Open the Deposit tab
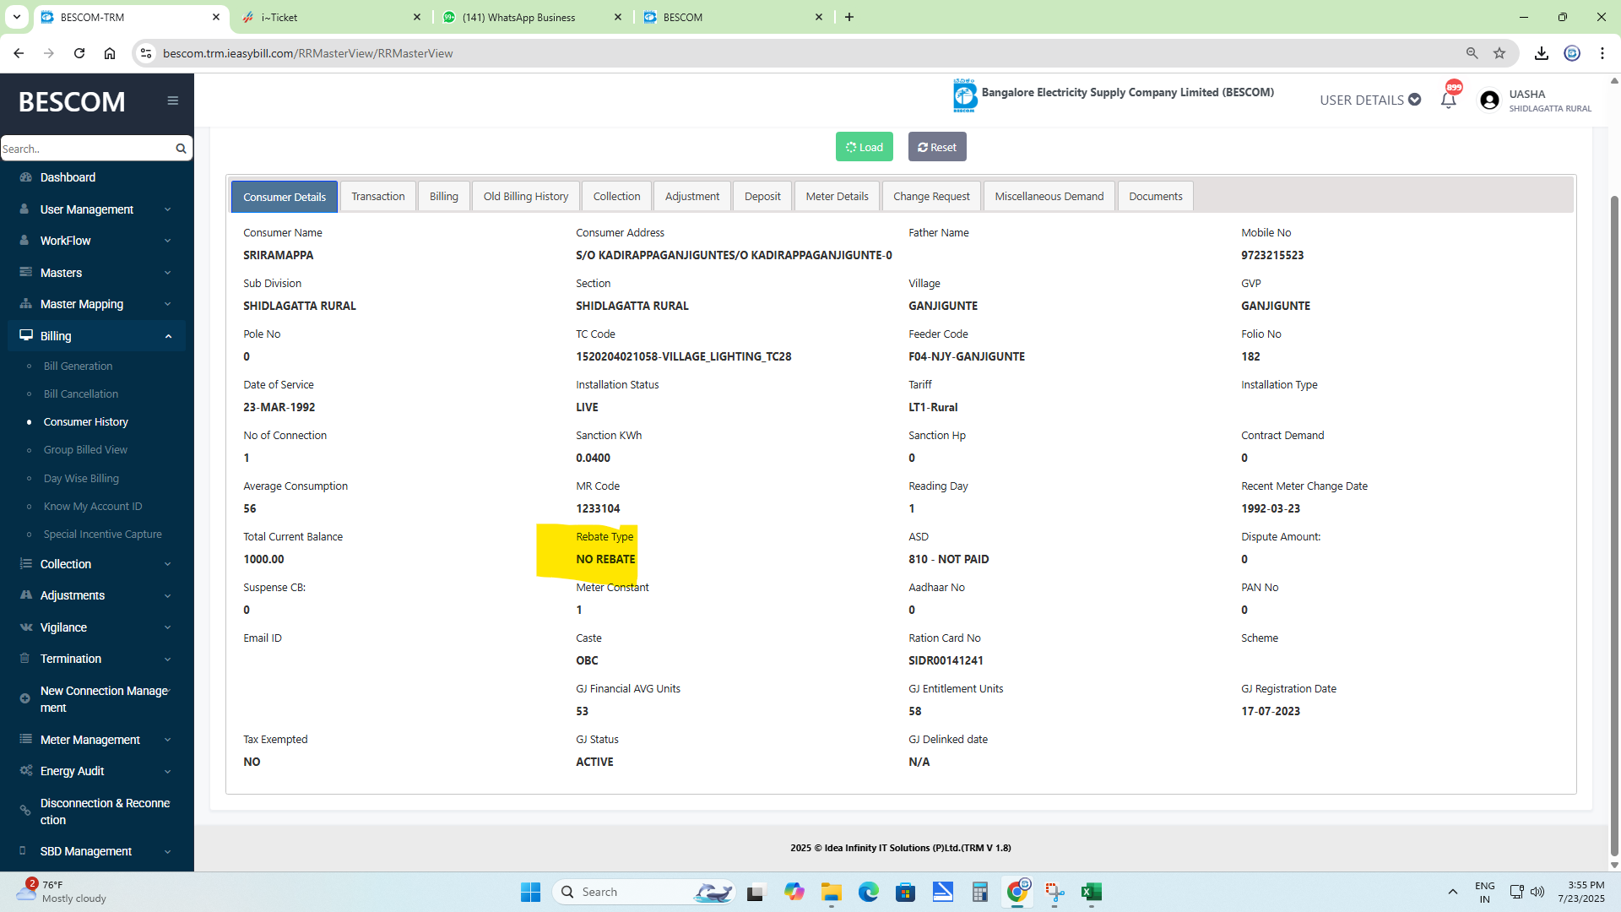 [x=762, y=196]
